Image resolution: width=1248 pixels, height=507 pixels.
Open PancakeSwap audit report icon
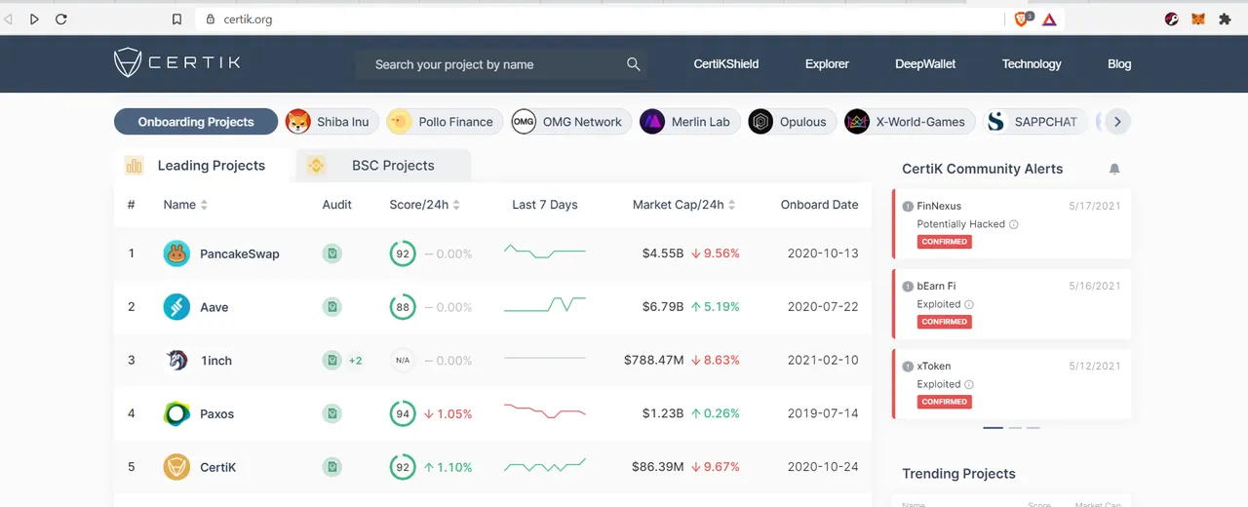tap(332, 253)
